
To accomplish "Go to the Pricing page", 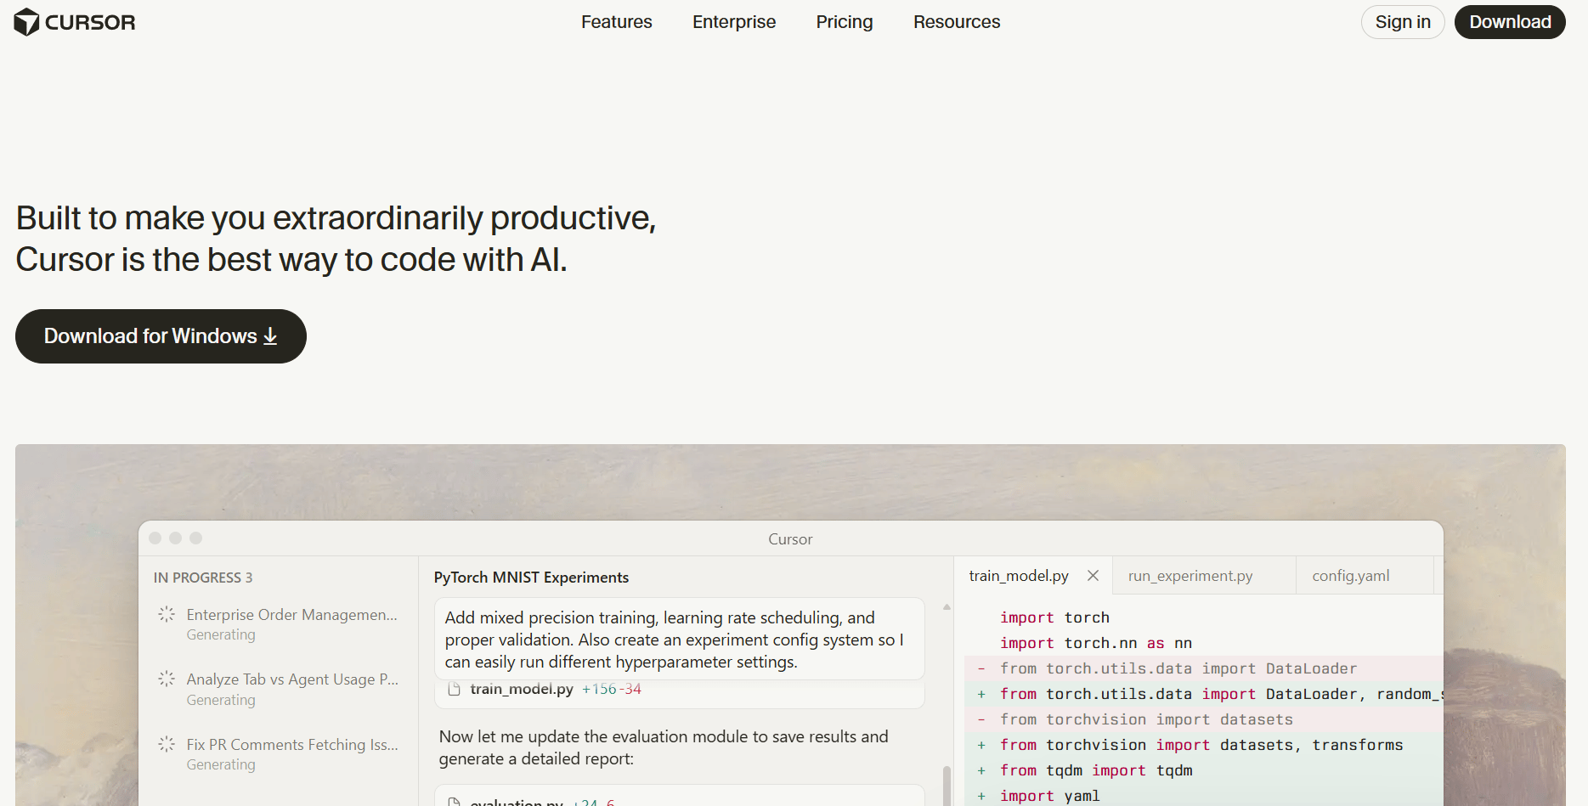I will coord(844,22).
